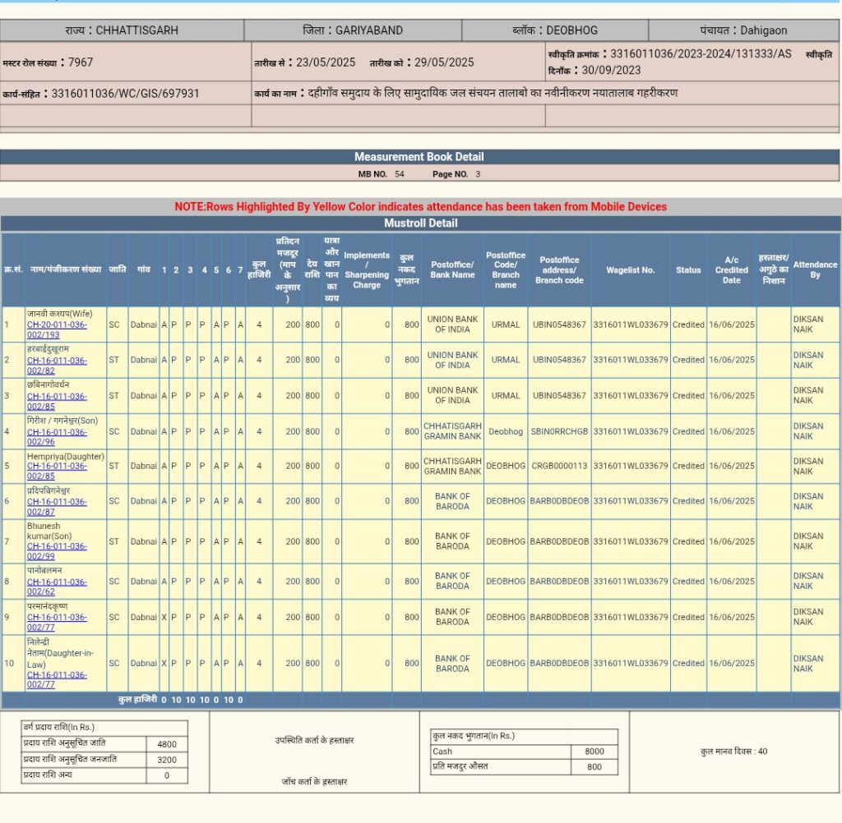The height and width of the screenshot is (823, 842).
Task: Click the Mustroll Detail section heading
Action: [x=421, y=223]
